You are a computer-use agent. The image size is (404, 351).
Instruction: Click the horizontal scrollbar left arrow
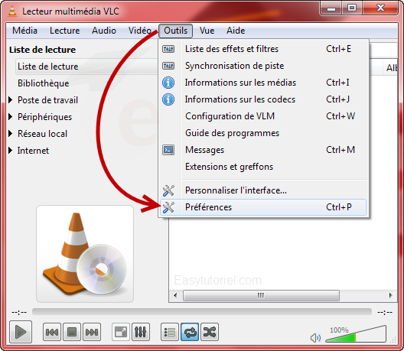pos(175,295)
